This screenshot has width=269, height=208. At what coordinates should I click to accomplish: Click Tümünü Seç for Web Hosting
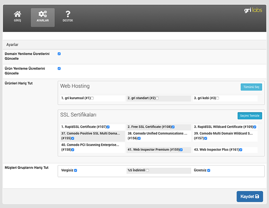click(x=251, y=87)
